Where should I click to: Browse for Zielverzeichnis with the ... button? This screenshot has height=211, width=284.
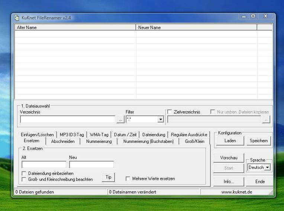pos(266,119)
